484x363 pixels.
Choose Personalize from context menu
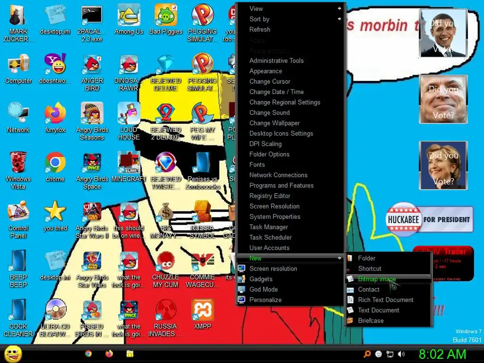click(290, 300)
